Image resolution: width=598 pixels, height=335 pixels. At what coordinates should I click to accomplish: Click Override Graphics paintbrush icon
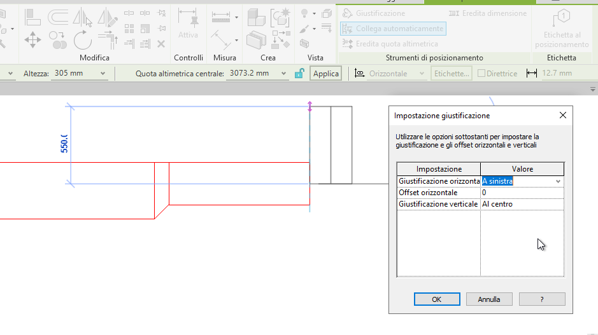[x=304, y=29]
